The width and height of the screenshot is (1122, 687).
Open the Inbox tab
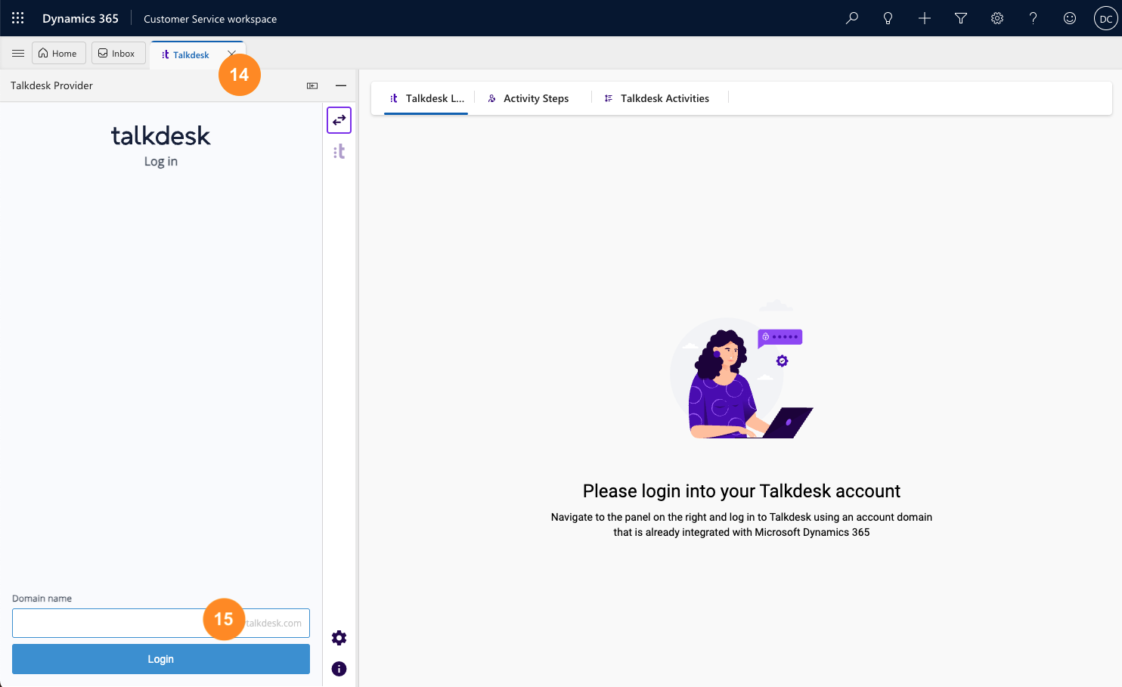[x=118, y=54]
